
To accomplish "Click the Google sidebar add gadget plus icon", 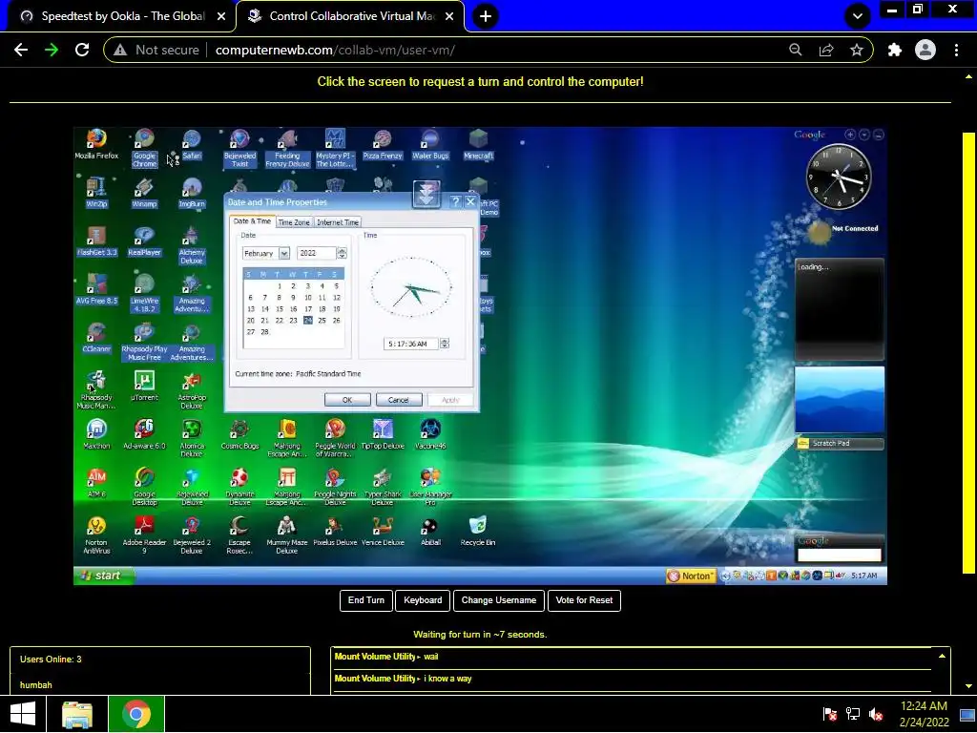I will pyautogui.click(x=850, y=135).
